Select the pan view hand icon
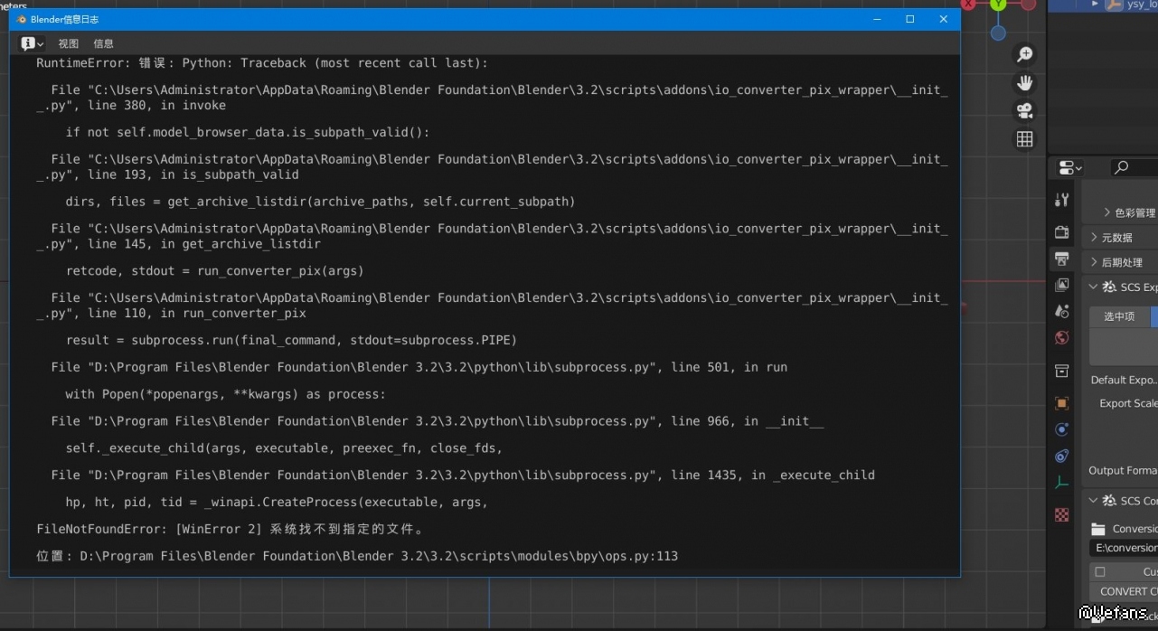The width and height of the screenshot is (1158, 631). pyautogui.click(x=1024, y=82)
